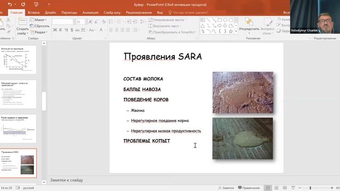Viewport: 340px width, 191px height.
Task: Select the 'Рубцовый ацидоз' slide thumbnail
Action: [18, 94]
